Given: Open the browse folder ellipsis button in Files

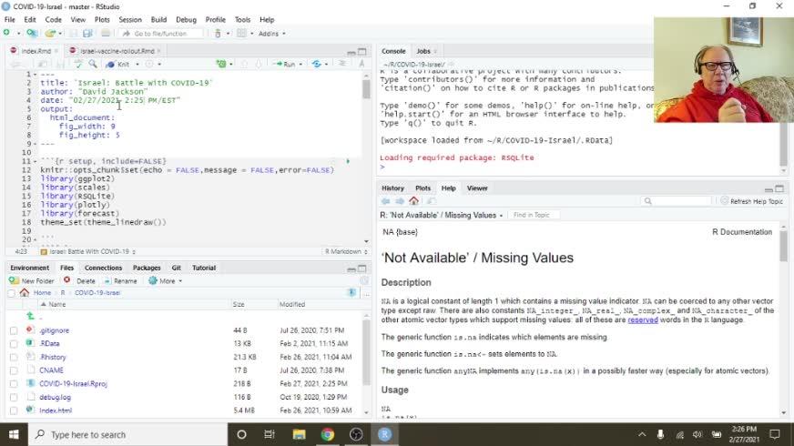Looking at the screenshot, I should [x=367, y=293].
